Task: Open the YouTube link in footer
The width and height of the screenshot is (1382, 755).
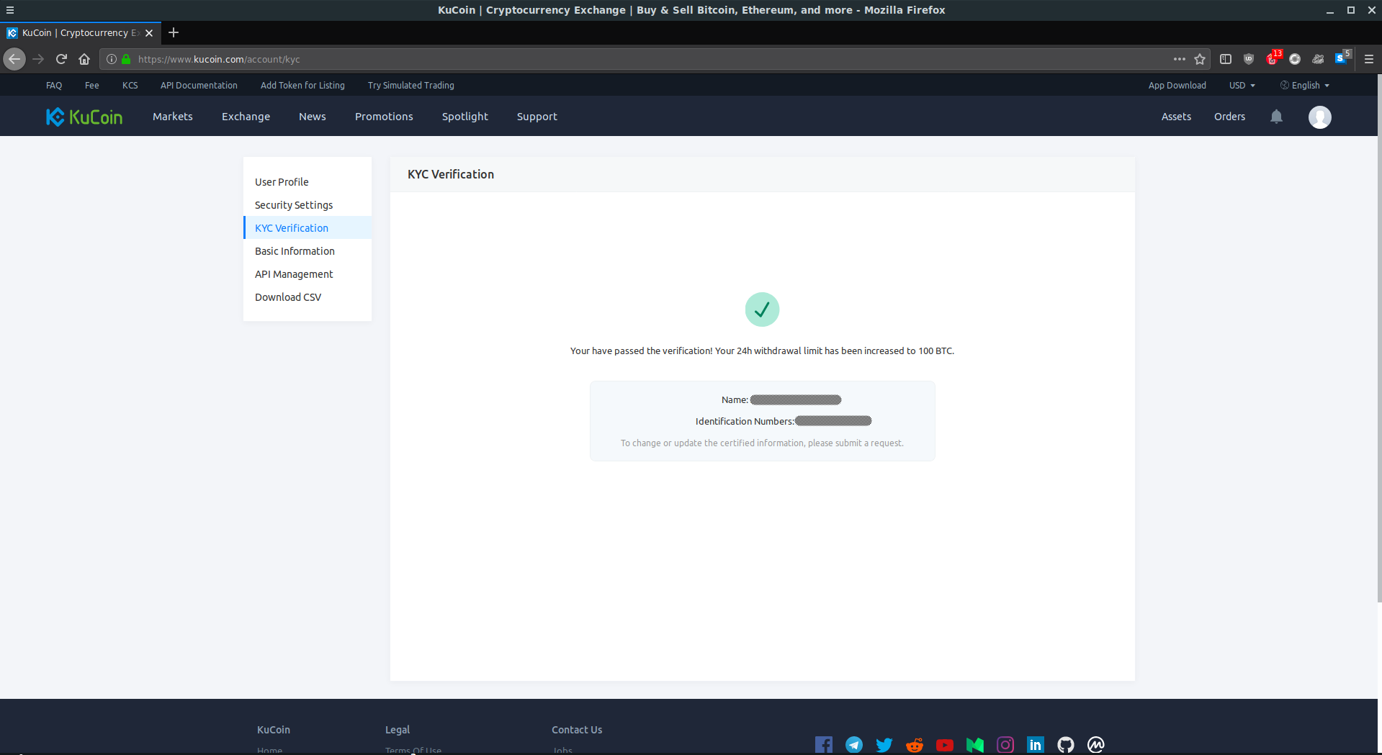Action: coord(945,745)
